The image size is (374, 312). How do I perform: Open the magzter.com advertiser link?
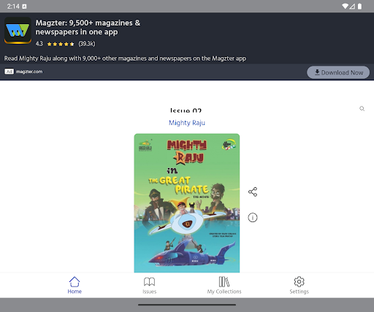pos(29,72)
